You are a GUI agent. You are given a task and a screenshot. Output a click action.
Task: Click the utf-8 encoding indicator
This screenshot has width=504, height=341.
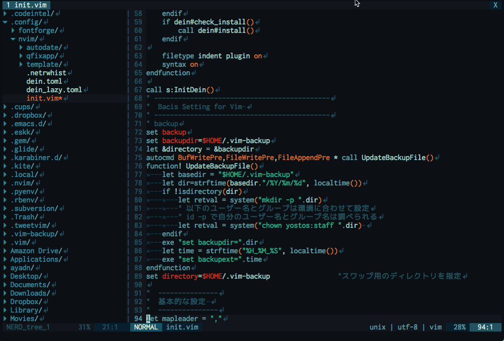click(x=409, y=328)
